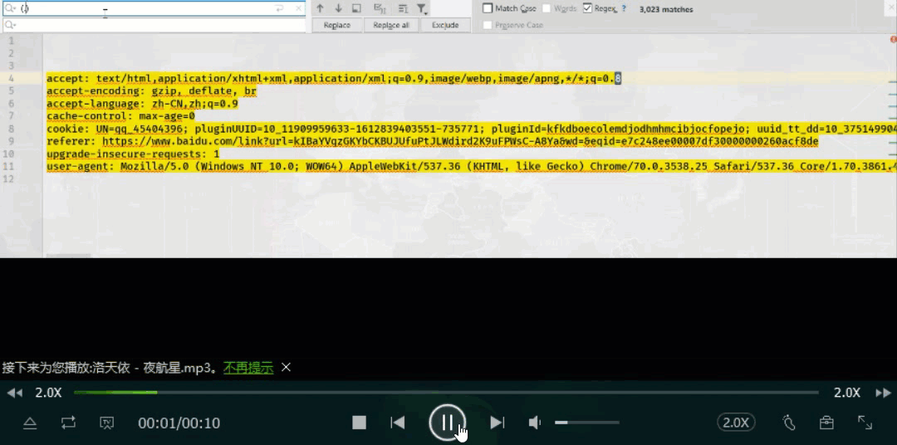Enter fullscreen with the expand arrows icon

pos(865,423)
